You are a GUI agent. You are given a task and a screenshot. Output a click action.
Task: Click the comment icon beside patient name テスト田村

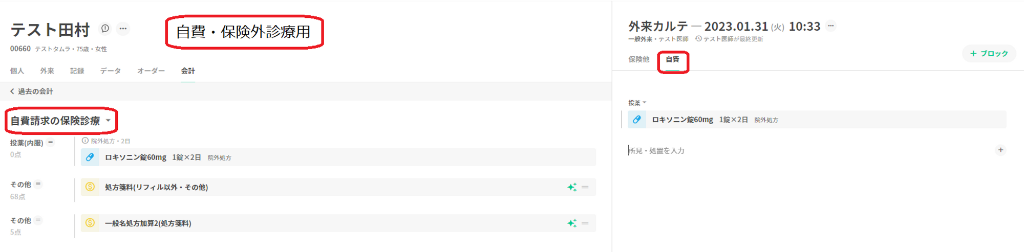click(x=105, y=29)
